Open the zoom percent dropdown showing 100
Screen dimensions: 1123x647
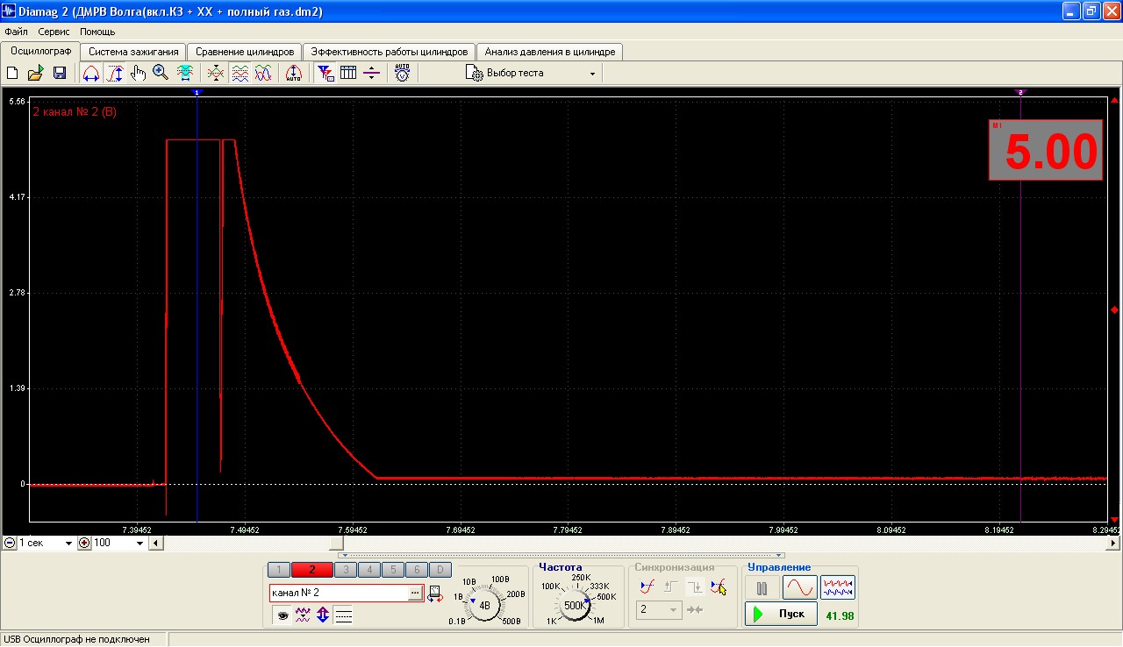click(118, 544)
